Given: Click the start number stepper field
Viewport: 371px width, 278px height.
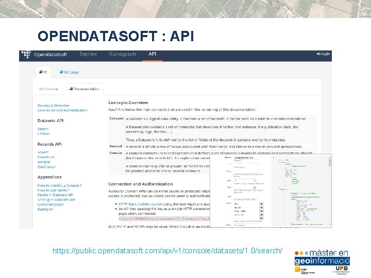Looking at the screenshot, I should (x=245, y=187).
